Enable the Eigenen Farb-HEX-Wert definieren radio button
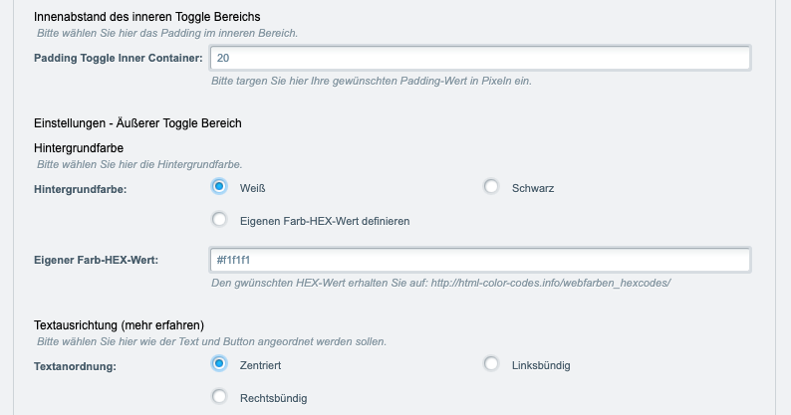 point(219,219)
